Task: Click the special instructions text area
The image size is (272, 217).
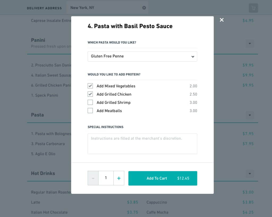Action: (x=142, y=143)
